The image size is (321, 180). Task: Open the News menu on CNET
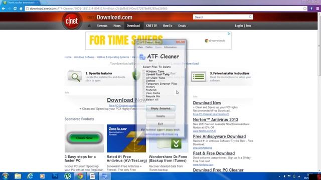(117, 25)
